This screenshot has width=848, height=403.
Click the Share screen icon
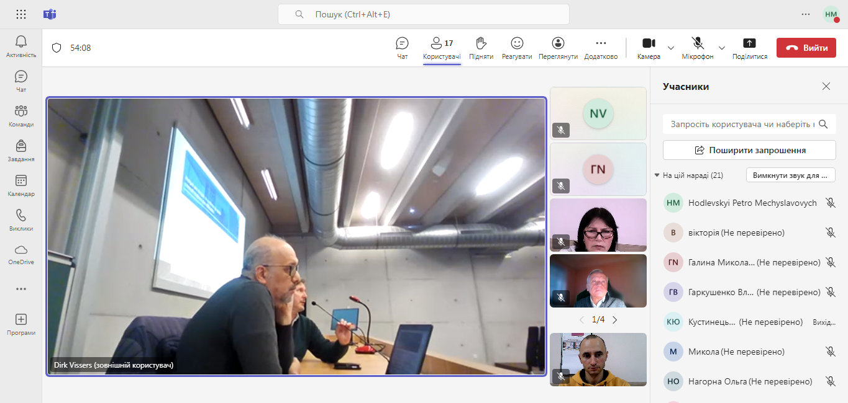(x=749, y=48)
